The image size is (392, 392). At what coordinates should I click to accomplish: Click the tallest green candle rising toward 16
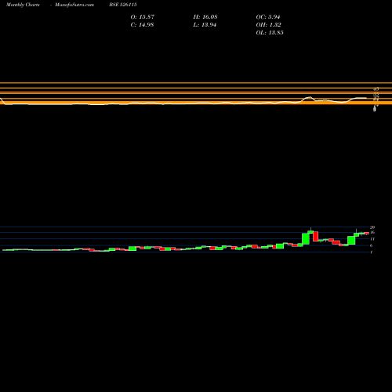[306, 238]
